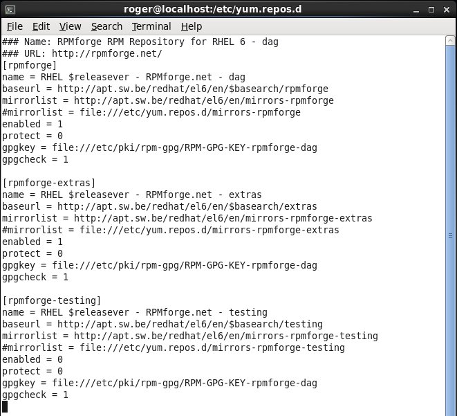This screenshot has width=457, height=416.
Task: Click #mirrorlist line ending 'yum.repos.d/mirrors-rpmforge-testing'
Action: click(174, 347)
